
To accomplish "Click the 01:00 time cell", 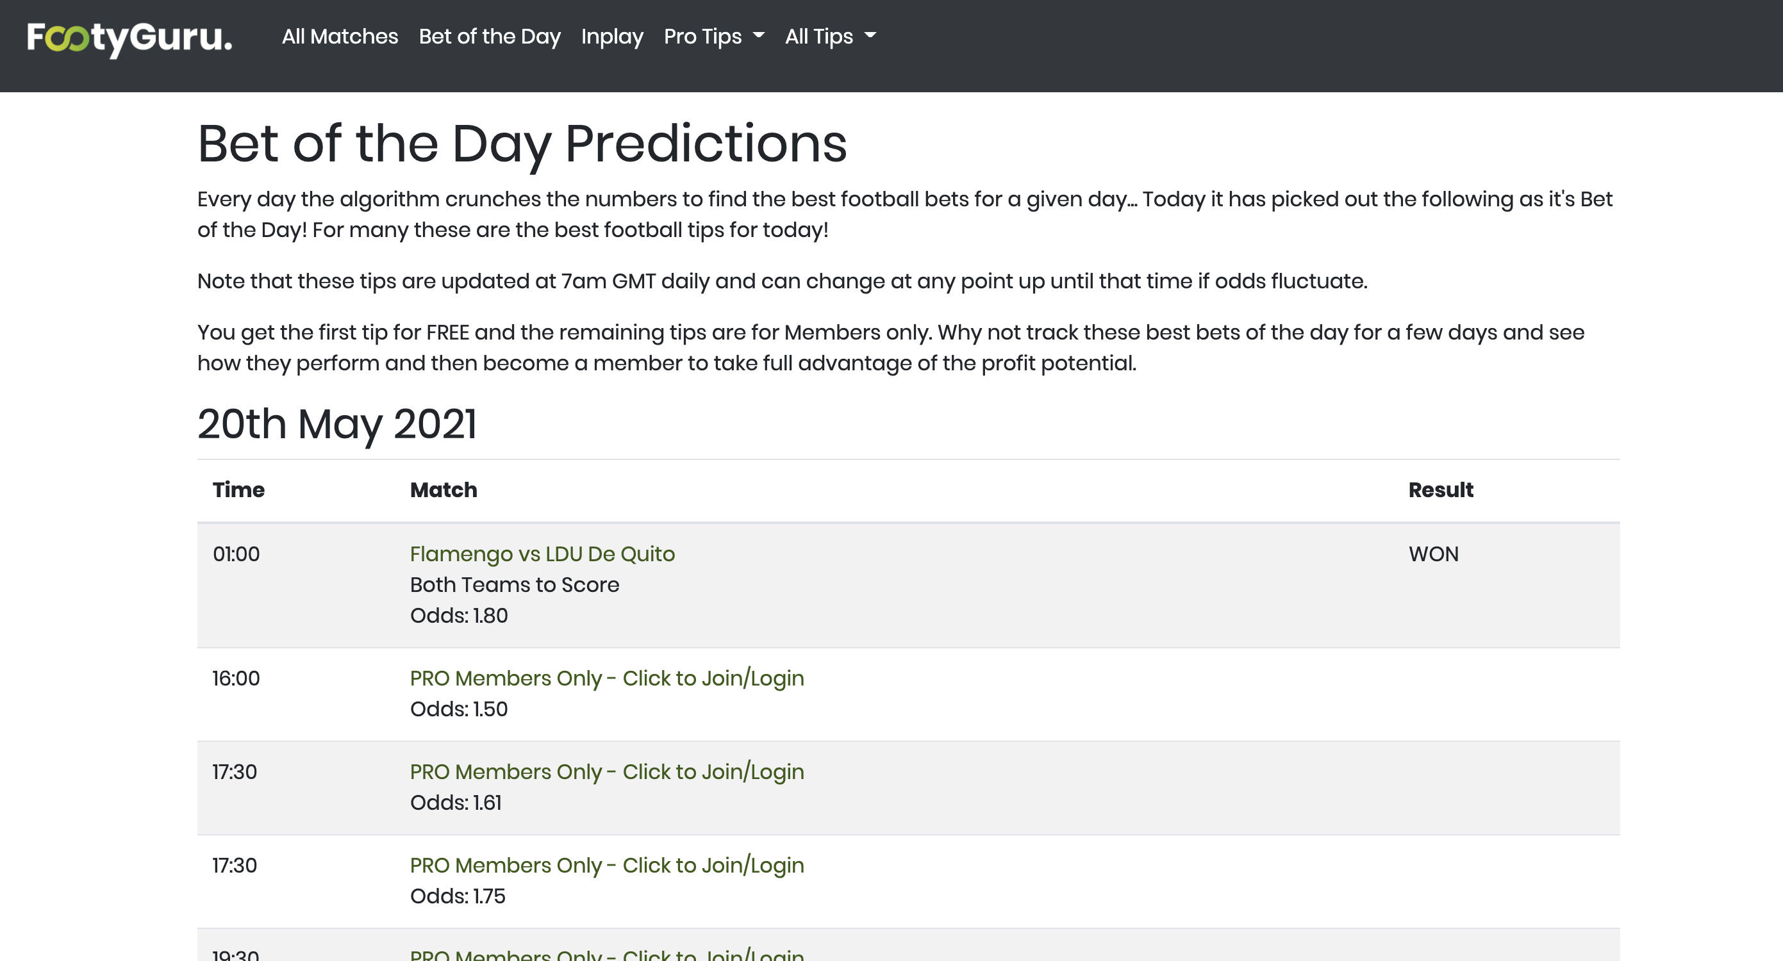I will pyautogui.click(x=236, y=554).
